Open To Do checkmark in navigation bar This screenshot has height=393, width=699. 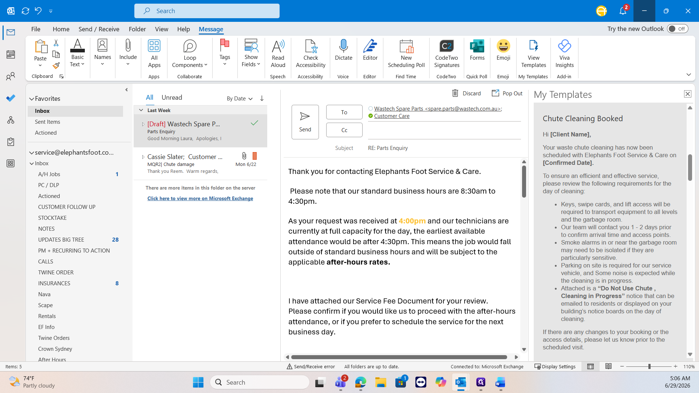(11, 98)
